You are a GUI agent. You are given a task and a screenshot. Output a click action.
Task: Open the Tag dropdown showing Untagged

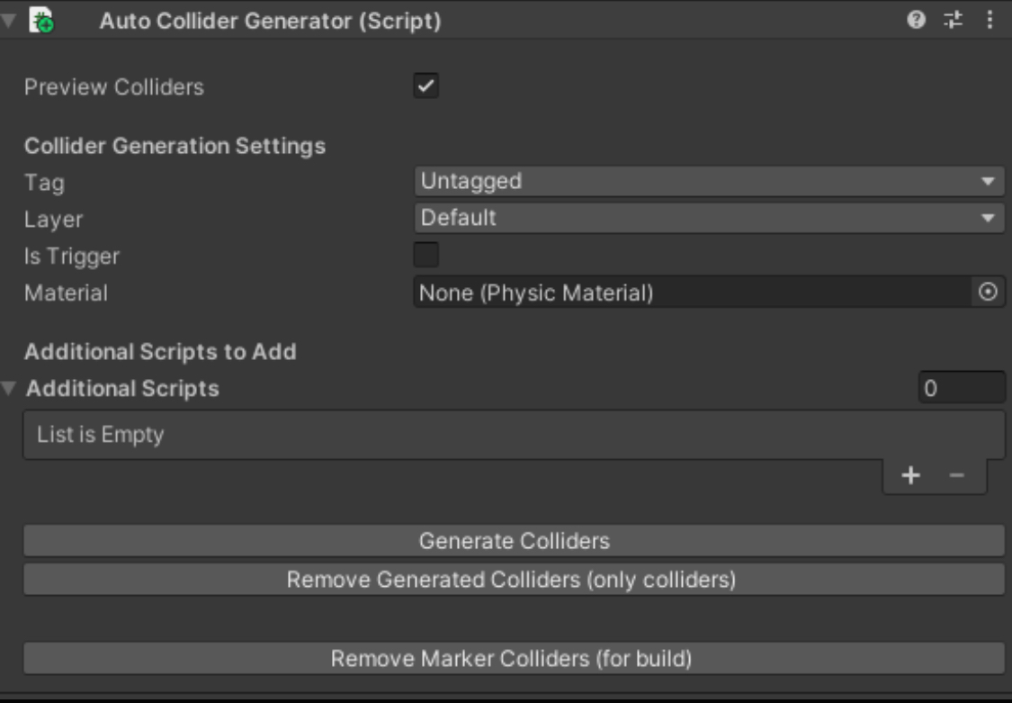[709, 182]
